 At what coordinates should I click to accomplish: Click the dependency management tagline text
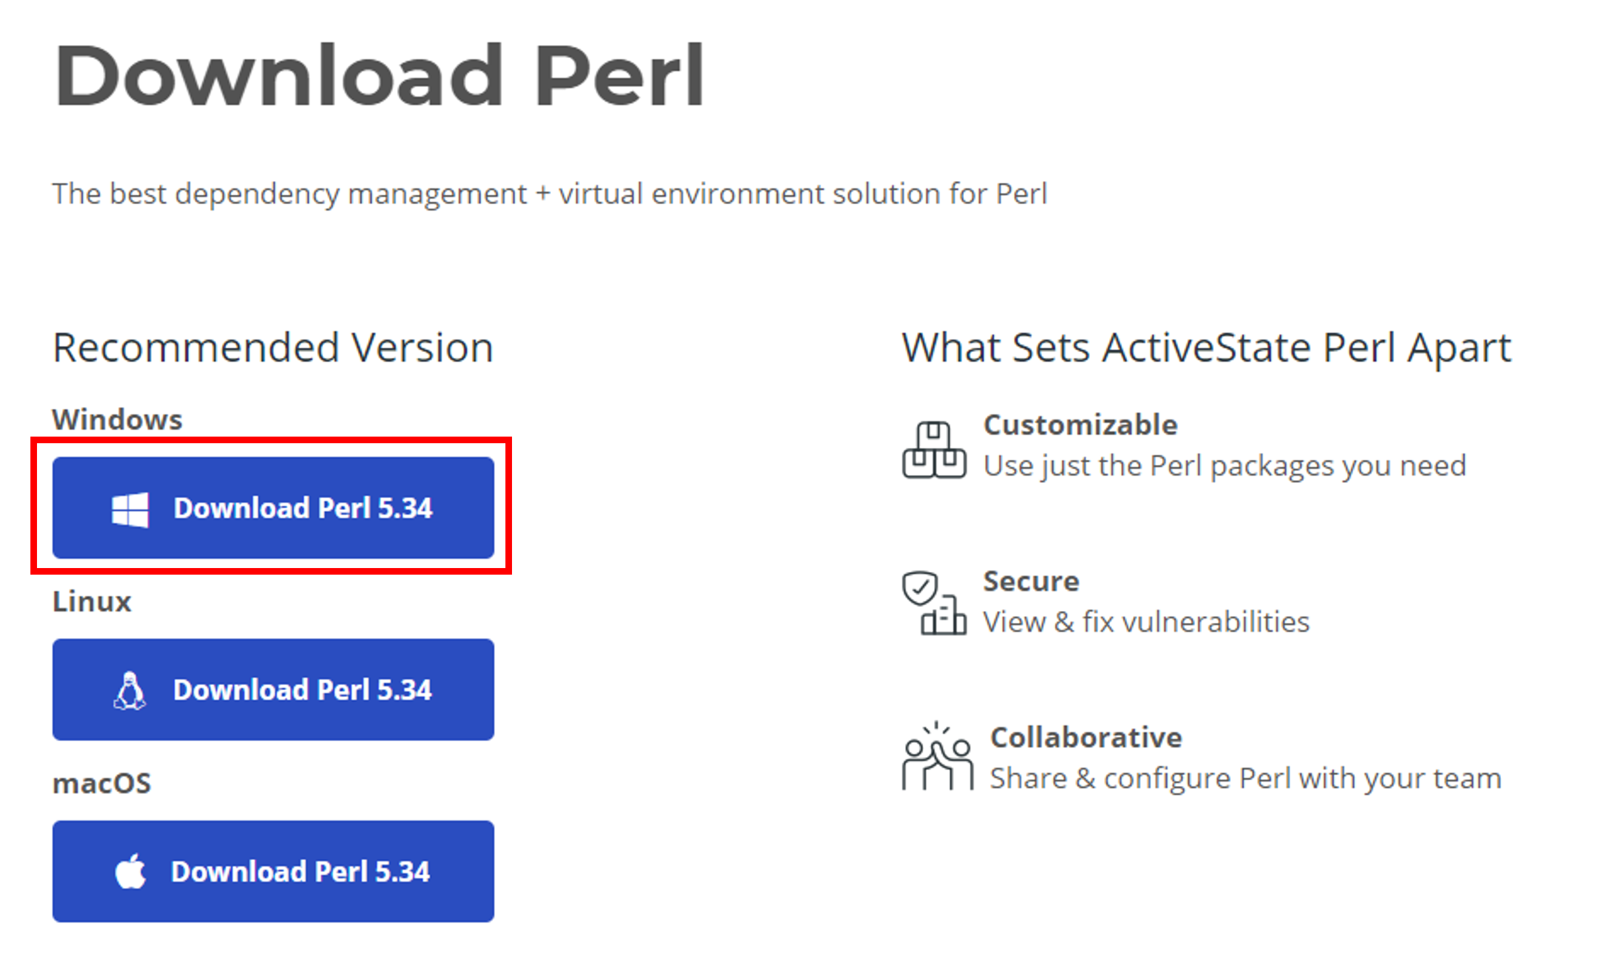click(x=550, y=194)
